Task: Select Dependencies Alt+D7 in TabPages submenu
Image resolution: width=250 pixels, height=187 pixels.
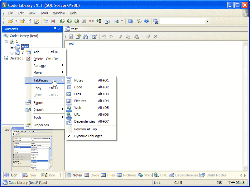Action: (x=91, y=121)
